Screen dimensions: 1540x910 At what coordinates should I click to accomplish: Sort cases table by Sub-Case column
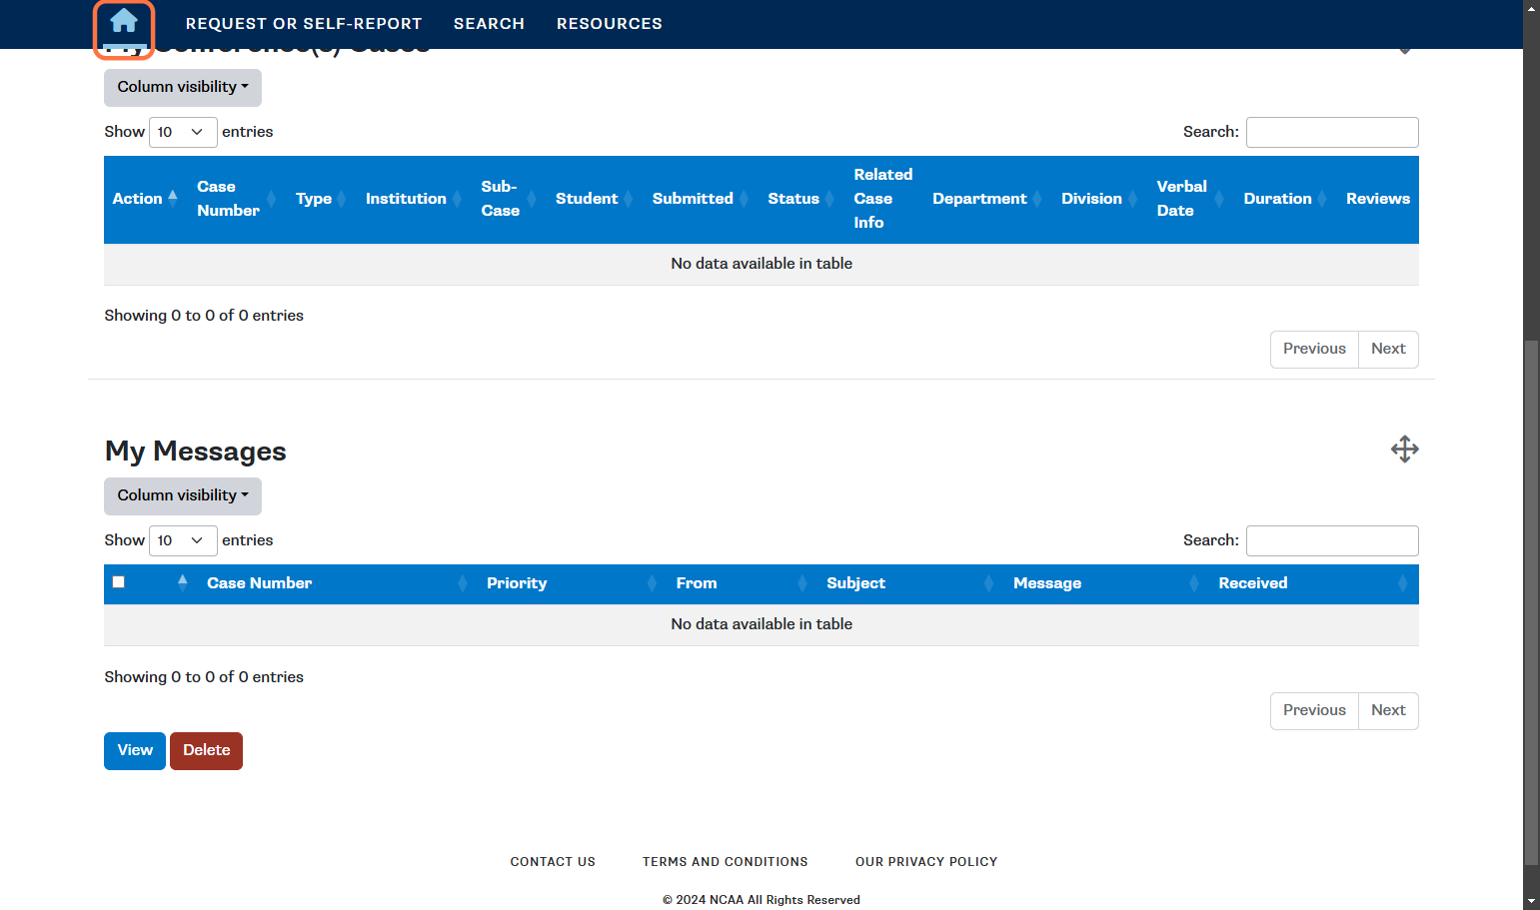(x=510, y=199)
